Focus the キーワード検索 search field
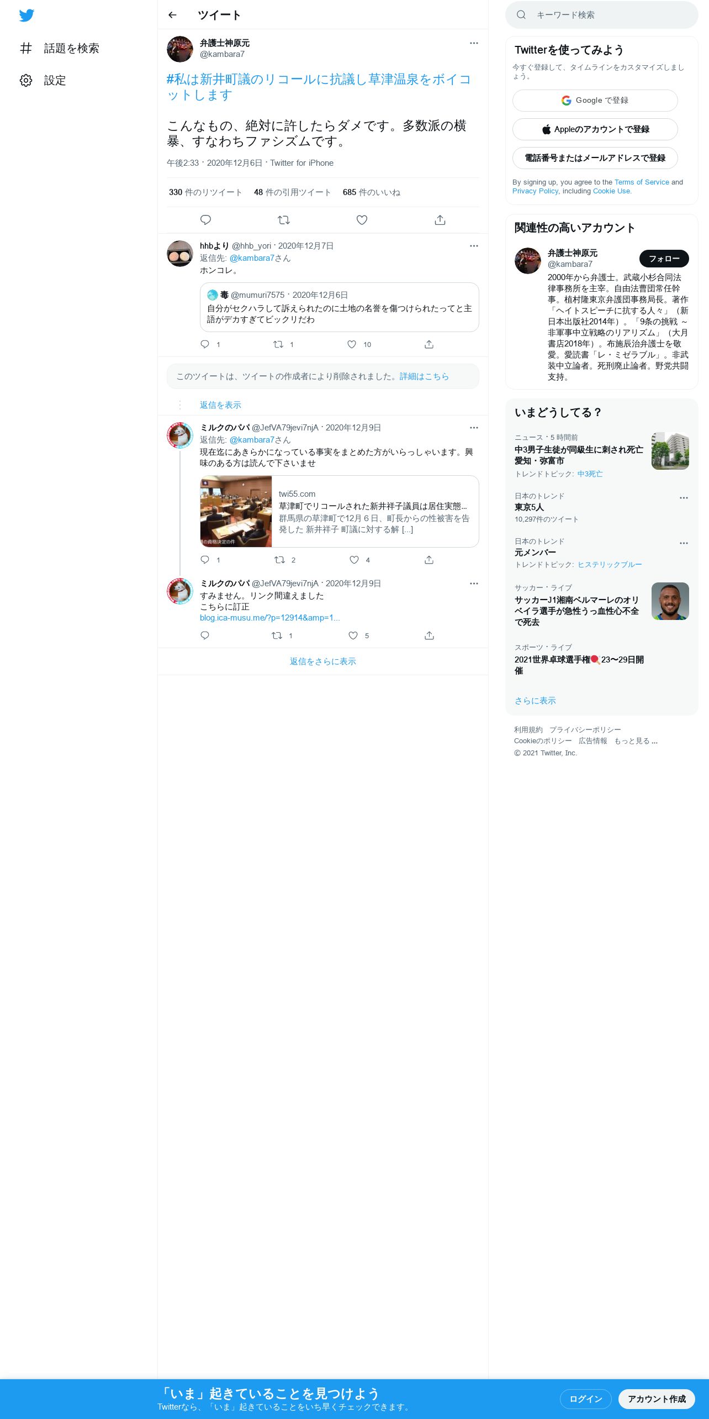The width and height of the screenshot is (709, 1419). pos(602,15)
